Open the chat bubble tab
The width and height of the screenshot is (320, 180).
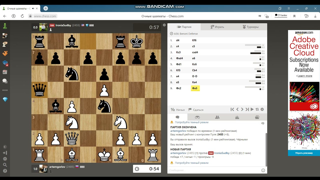[177, 117]
